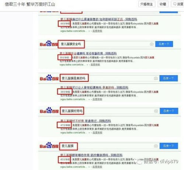Click Baidu logo beside 婴儿面膜是真的吗 search
Image resolution: width=184 pixels, height=170 pixels.
click(49, 78)
